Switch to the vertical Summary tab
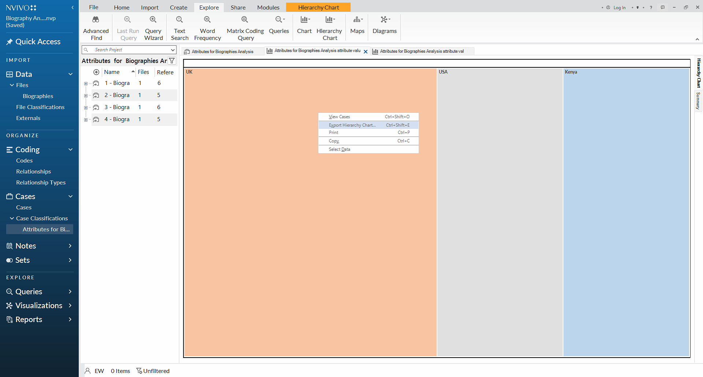 pos(698,101)
